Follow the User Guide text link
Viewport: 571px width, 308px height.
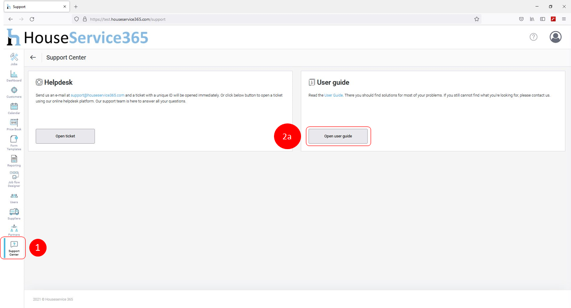click(333, 95)
